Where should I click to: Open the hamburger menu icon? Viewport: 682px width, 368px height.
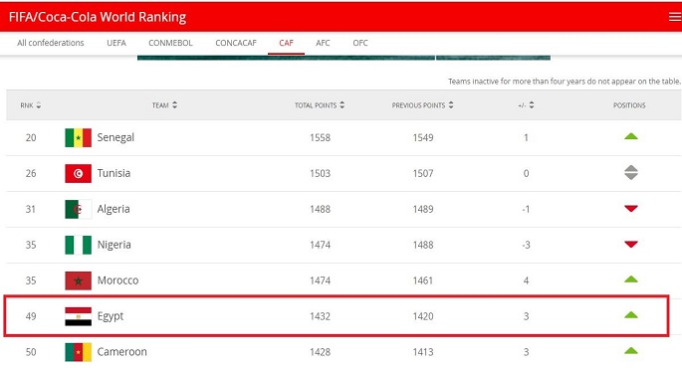pyautogui.click(x=675, y=17)
